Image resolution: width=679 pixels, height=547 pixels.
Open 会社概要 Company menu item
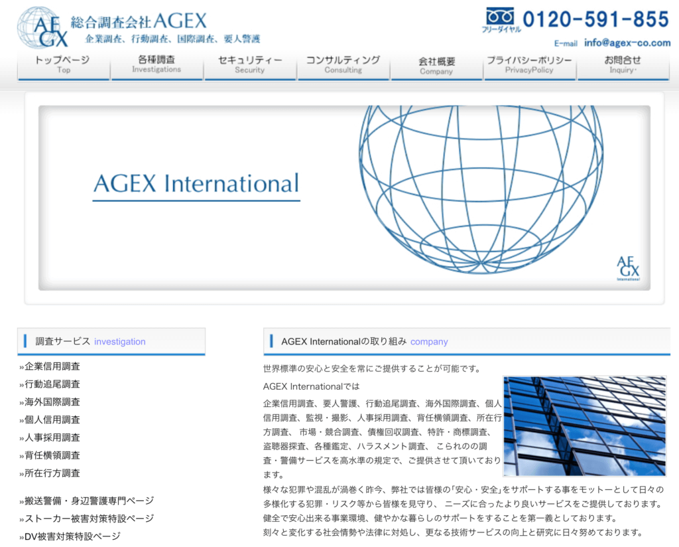pos(436,65)
